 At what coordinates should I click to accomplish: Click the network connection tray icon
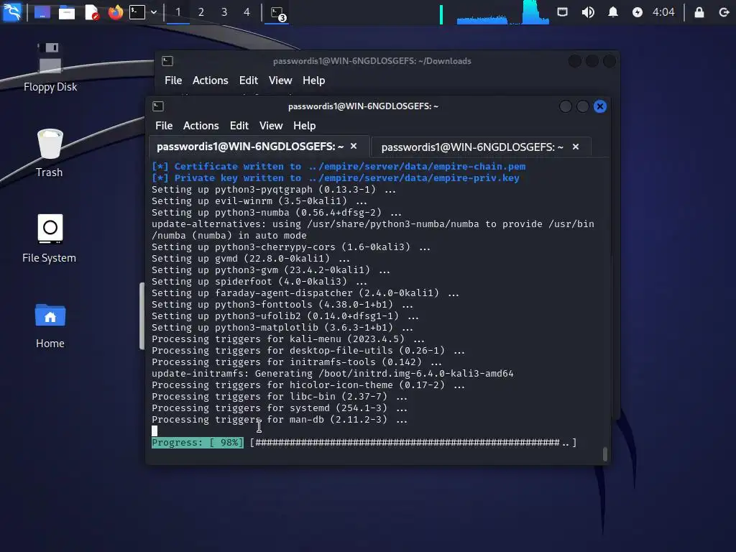coord(562,12)
